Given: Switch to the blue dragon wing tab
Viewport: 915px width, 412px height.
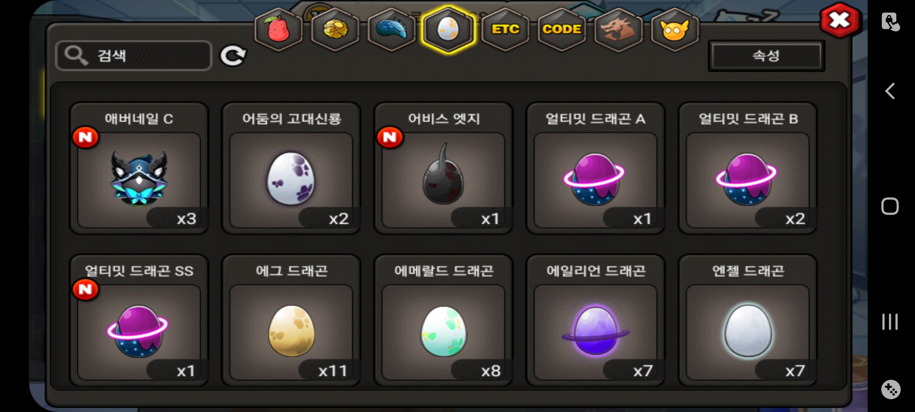Looking at the screenshot, I should [x=392, y=29].
